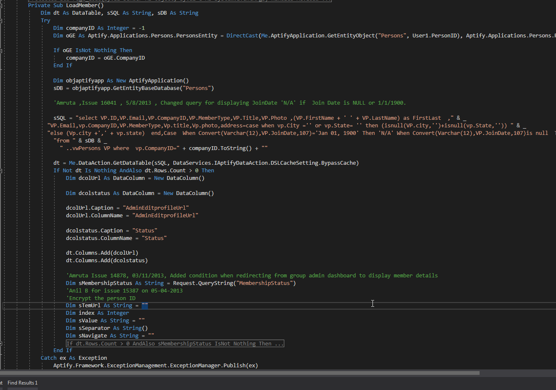Click the dcolstatus.Caption "Status" line

point(112,231)
